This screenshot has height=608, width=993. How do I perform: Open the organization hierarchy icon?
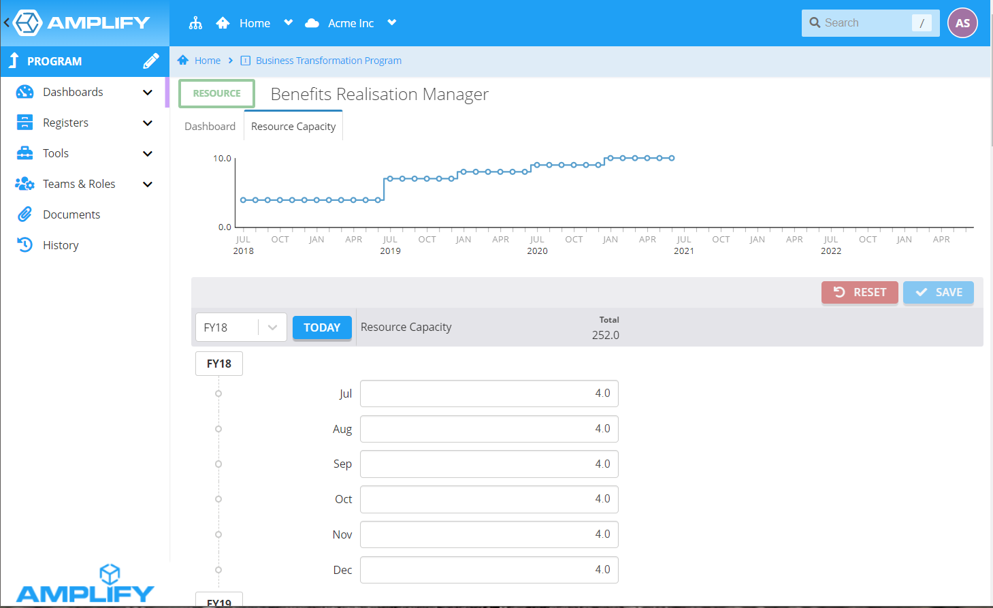(195, 23)
